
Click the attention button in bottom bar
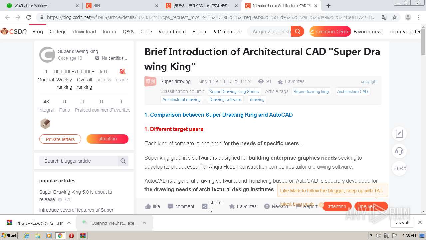pos(337,206)
